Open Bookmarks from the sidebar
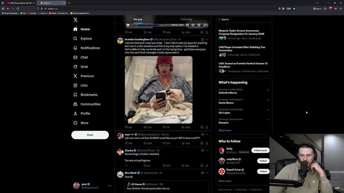Screen dimensions: 344x193 tap(85, 95)
